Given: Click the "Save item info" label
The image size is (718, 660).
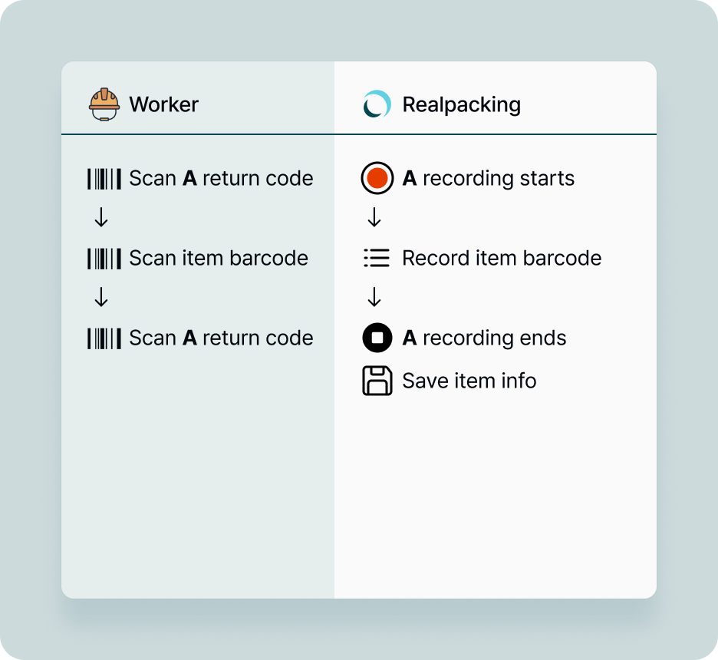Looking at the screenshot, I should coord(469,381).
